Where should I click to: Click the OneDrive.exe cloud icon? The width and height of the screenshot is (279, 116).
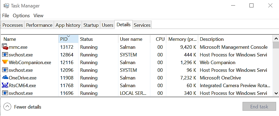pos(5,78)
